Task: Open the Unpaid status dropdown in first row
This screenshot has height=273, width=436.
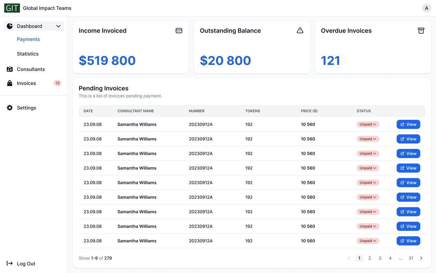Action: [x=368, y=124]
